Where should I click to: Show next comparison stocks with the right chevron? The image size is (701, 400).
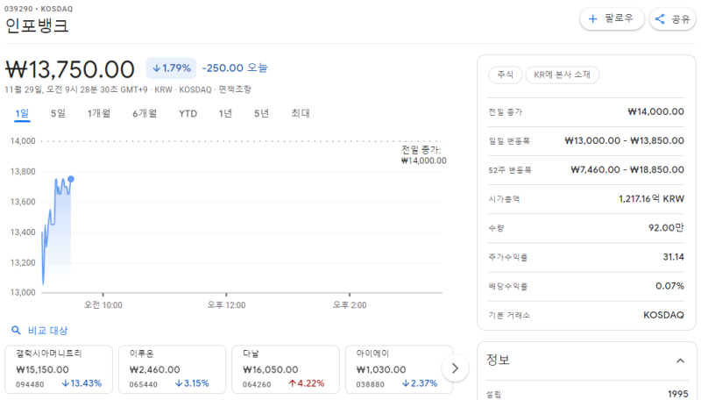pyautogui.click(x=455, y=368)
